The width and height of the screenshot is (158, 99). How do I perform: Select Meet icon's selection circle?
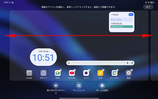[x=61, y=70]
